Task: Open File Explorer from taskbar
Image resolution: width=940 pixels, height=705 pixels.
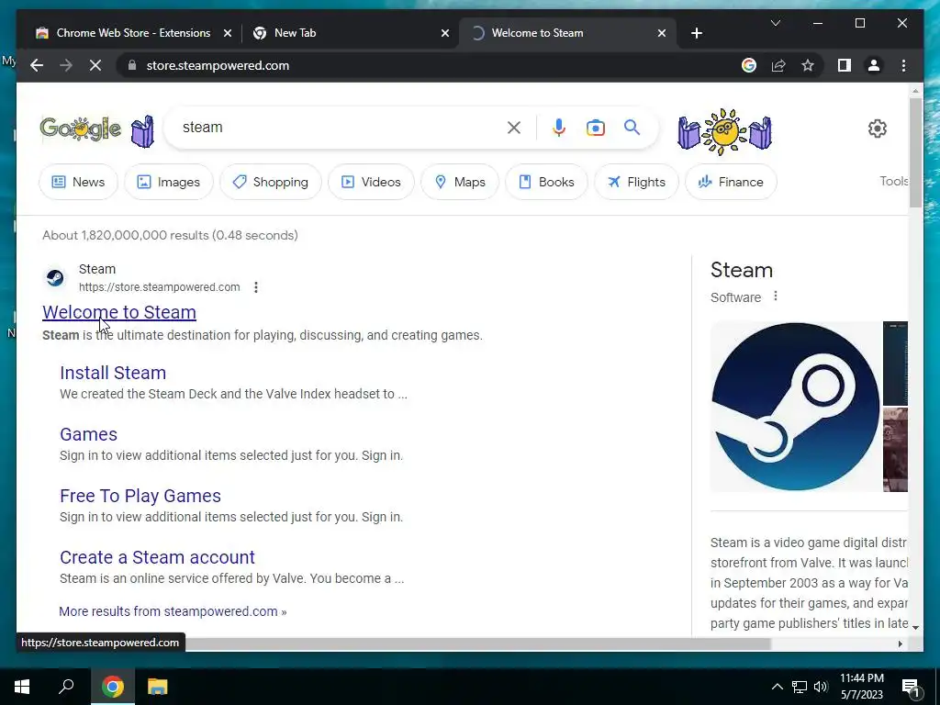Action: pos(158,687)
